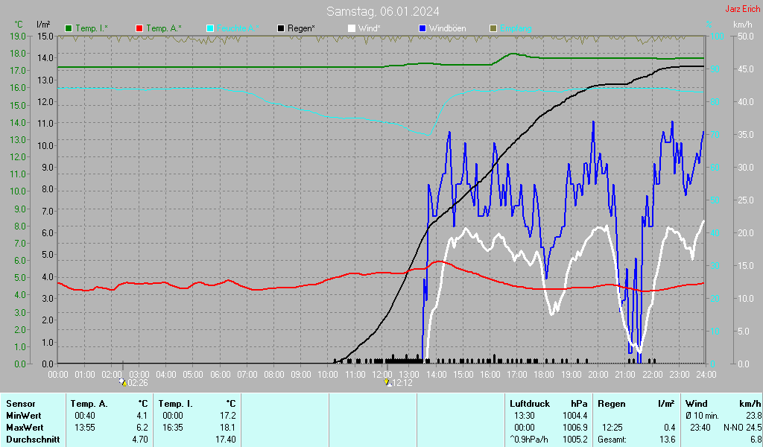Image resolution: width=763 pixels, height=447 pixels.
Task: Click the black Regen legend square
Action: [x=282, y=28]
